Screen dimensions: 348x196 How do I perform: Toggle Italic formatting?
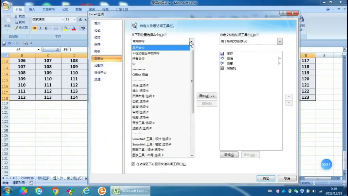pos(40,29)
